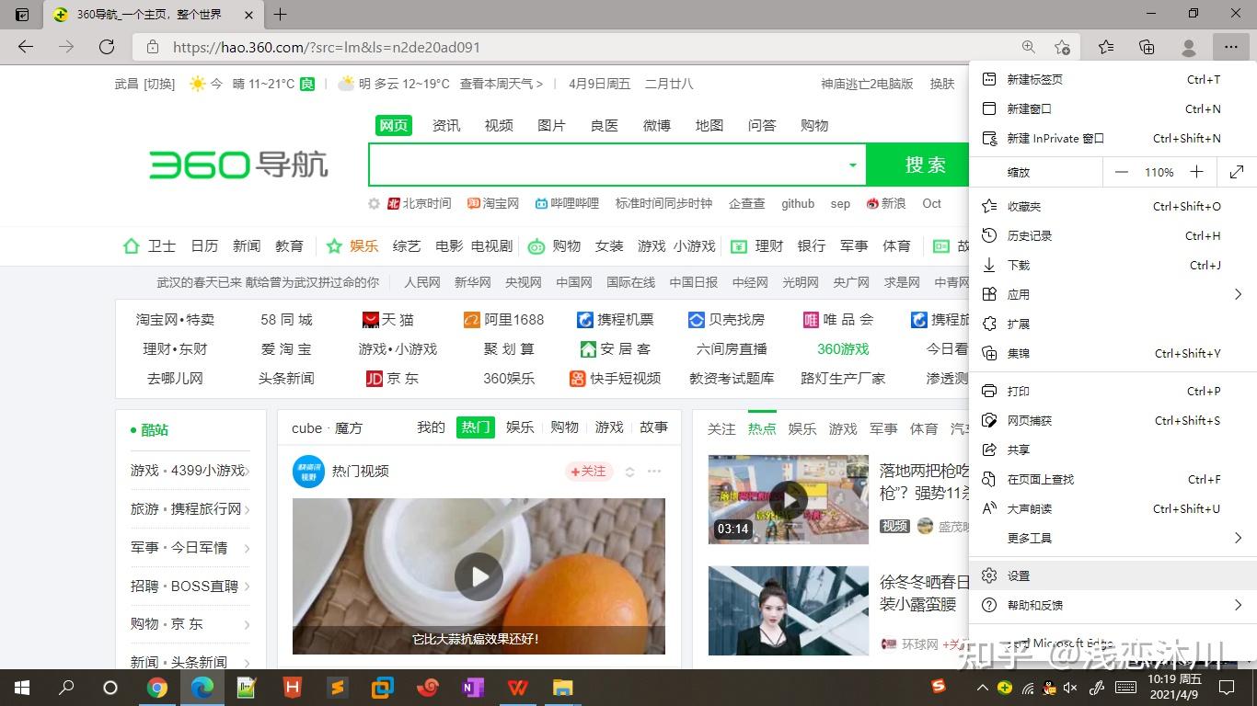This screenshot has height=706, width=1257.
Task: Open 360游戏 green link
Action: click(x=843, y=349)
